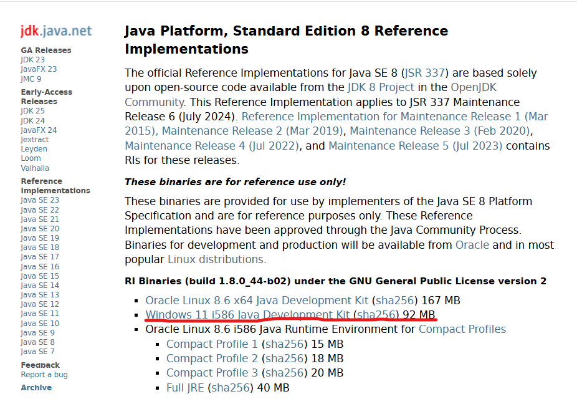Open sha256 for Compact Profile 2

tap(285, 358)
